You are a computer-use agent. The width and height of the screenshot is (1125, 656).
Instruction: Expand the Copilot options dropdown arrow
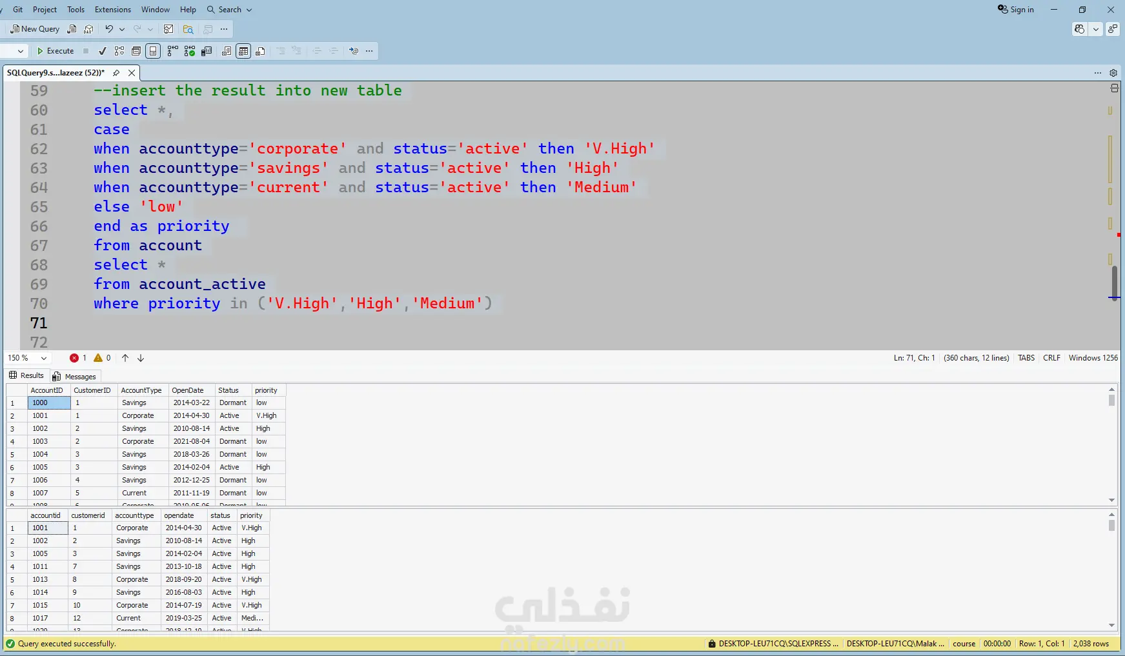(x=1096, y=29)
